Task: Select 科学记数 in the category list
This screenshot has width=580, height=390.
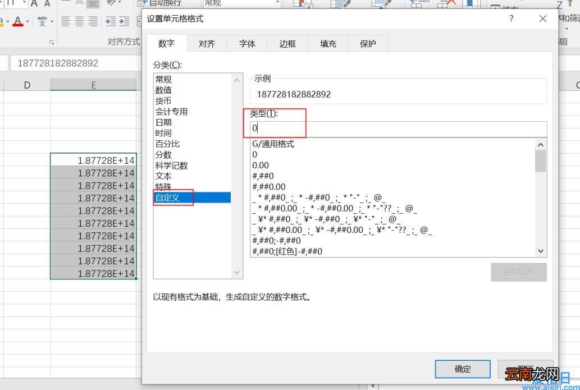Action: (x=172, y=165)
